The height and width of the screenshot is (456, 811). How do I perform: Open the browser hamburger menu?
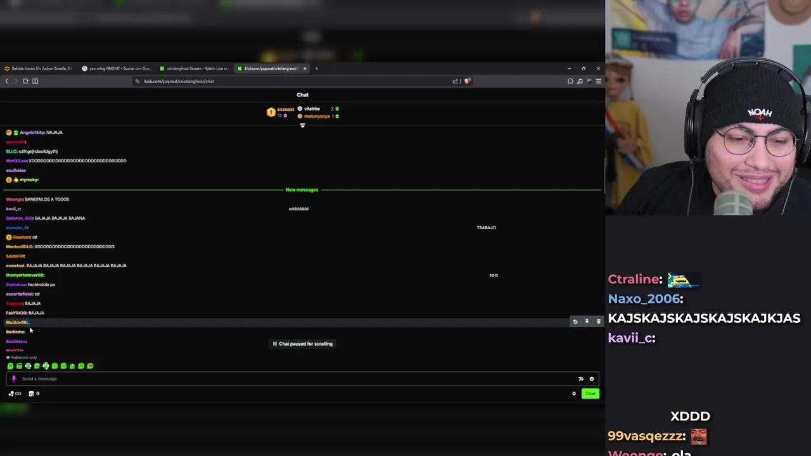[x=598, y=81]
